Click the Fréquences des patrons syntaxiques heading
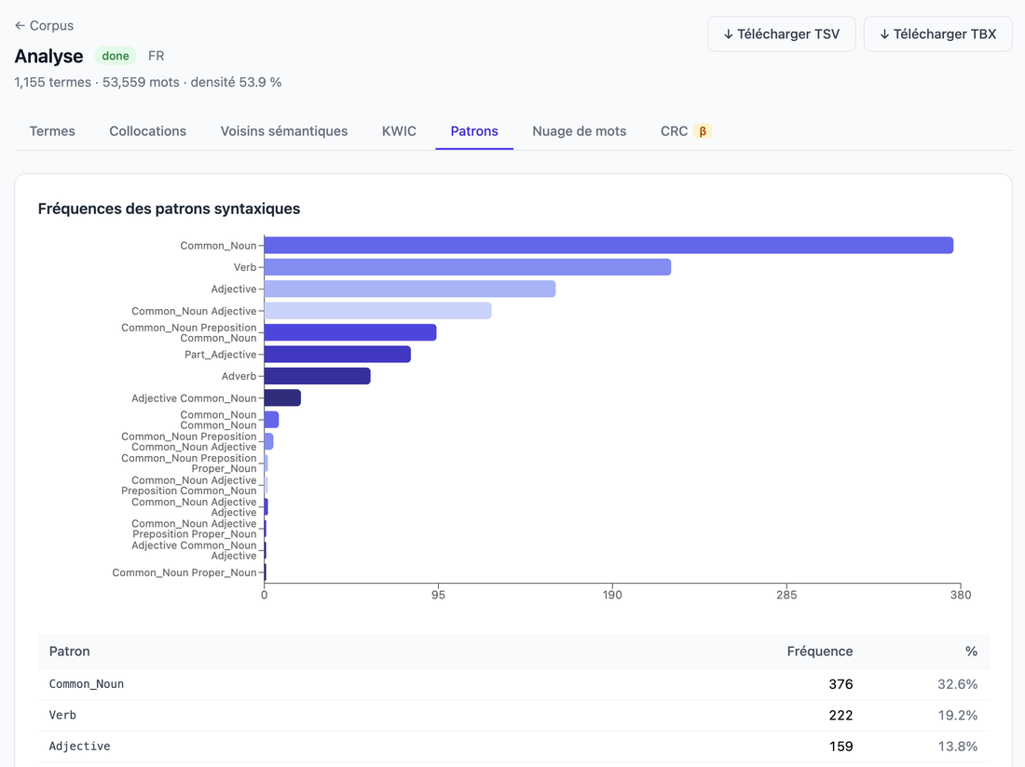This screenshot has height=767, width=1025. pos(169,209)
